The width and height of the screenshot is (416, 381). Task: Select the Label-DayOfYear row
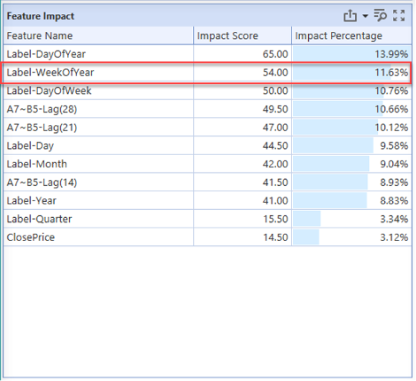coord(208,54)
